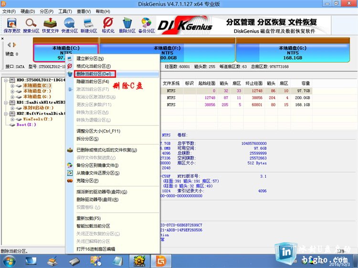The height and width of the screenshot is (268, 358).
Task: Select WinTools(Y:) in the disk tree
Action: 38,119
